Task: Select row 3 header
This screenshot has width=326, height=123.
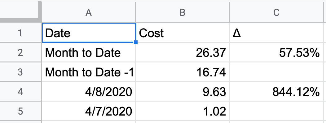Action: coord(20,72)
